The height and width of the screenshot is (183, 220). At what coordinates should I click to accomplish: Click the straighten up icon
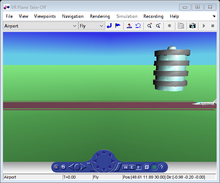point(129,26)
